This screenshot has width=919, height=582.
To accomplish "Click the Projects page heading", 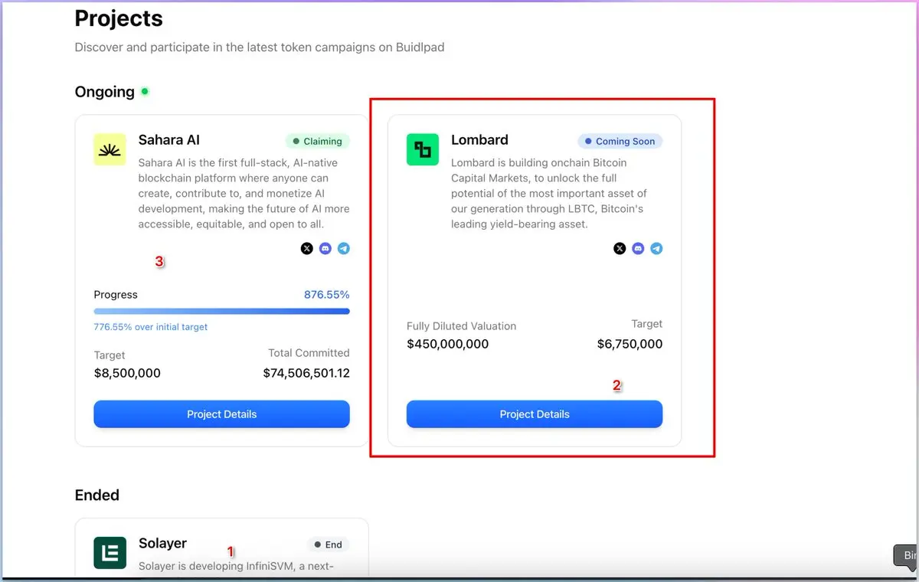I will pyautogui.click(x=119, y=18).
